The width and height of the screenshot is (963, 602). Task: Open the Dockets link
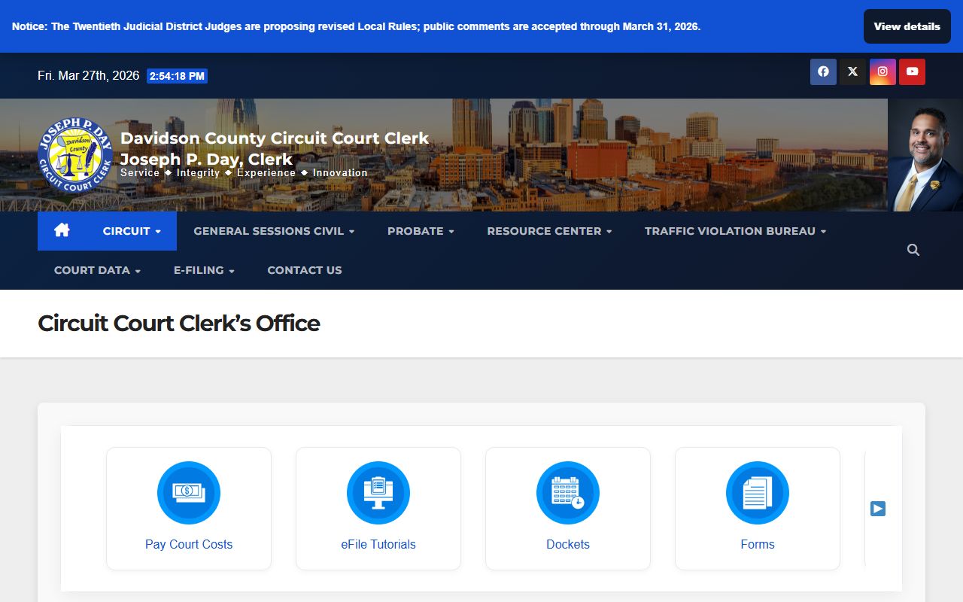coord(568,544)
